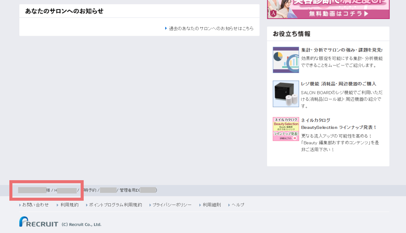Click the お役立ち情報 panel heading
406x233 pixels.
pyautogui.click(x=292, y=34)
